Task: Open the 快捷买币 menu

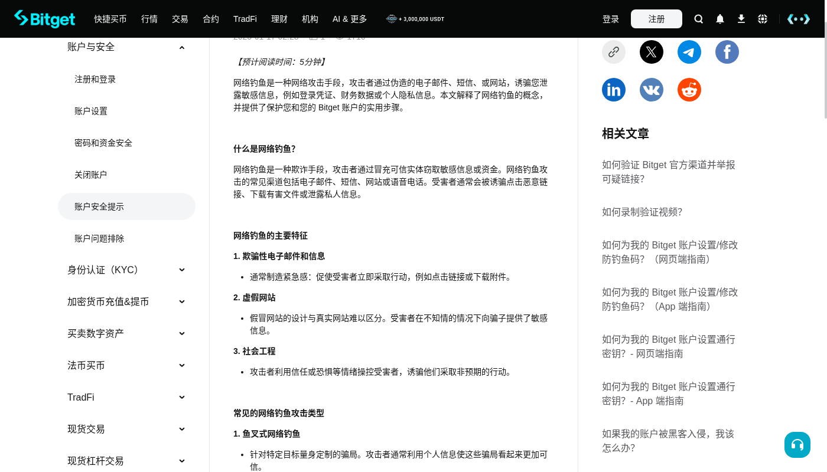Action: coord(110,19)
